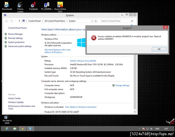
Task: Confirm the project1 error with OK
Action: click(x=159, y=49)
